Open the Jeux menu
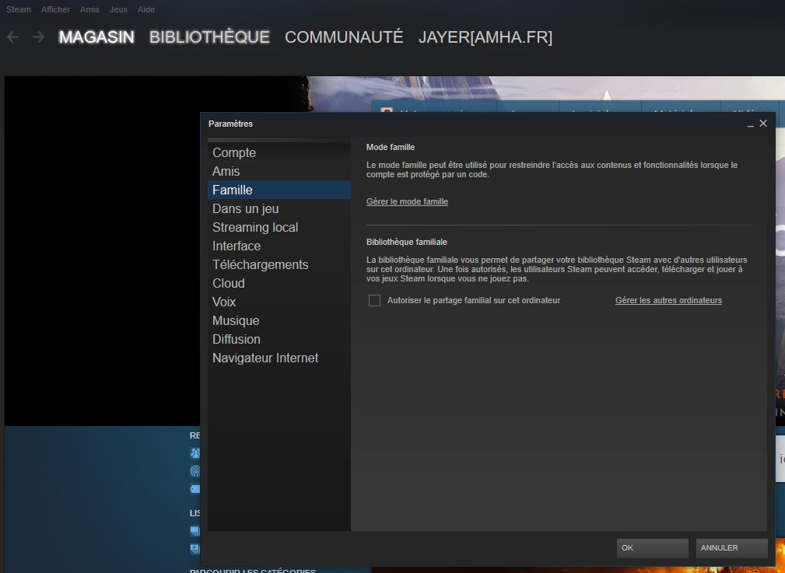785x573 pixels. click(119, 9)
